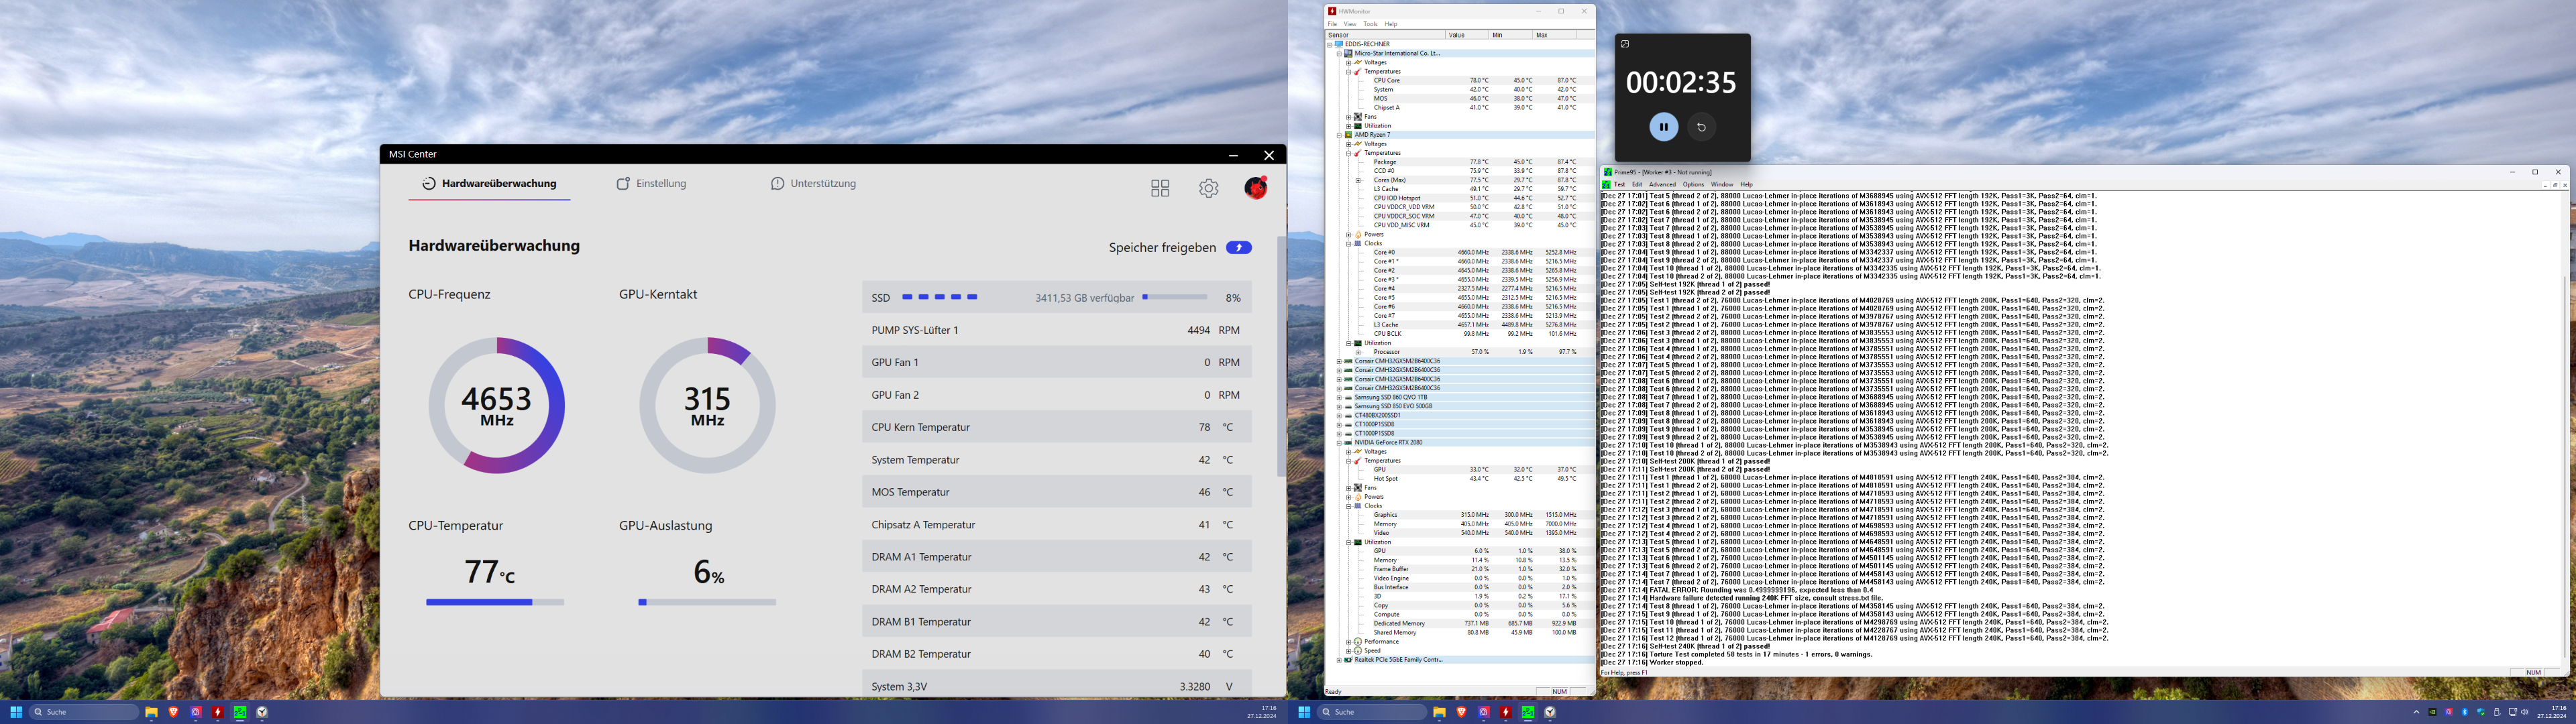Collapse the AMD Ryzen 7 tree node
The image size is (2576, 724).
[x=1339, y=135]
